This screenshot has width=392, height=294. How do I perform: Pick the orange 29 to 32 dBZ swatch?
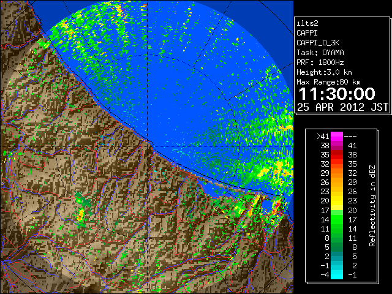coord(337,173)
